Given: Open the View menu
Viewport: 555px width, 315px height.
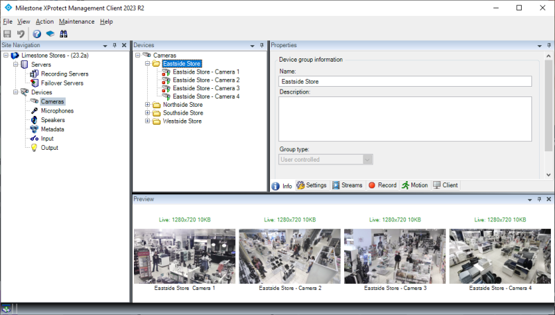Looking at the screenshot, I should (x=24, y=22).
